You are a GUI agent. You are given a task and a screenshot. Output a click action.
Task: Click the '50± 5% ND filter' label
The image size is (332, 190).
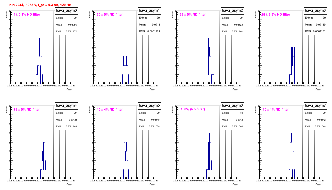click(110, 14)
